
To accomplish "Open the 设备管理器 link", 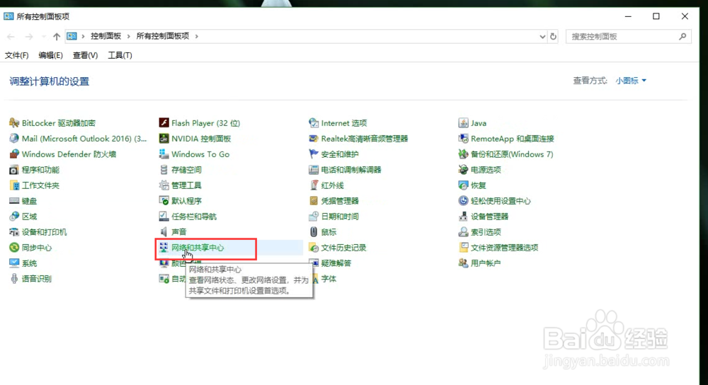I will (489, 216).
